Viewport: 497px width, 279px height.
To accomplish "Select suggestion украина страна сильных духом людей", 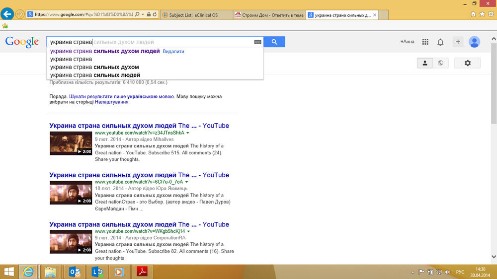I will pyautogui.click(x=105, y=51).
